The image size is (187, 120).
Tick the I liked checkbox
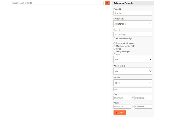click(x=114, y=49)
